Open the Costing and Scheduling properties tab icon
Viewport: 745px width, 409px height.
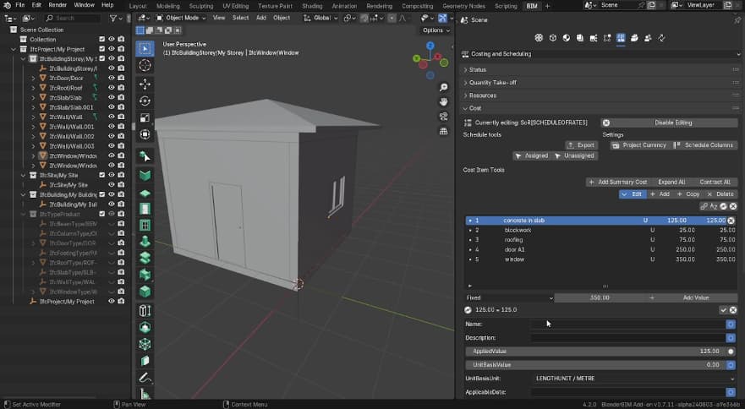point(621,38)
